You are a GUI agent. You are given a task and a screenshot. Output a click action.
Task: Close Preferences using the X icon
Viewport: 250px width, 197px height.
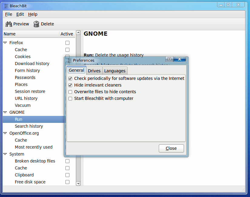[180, 59]
